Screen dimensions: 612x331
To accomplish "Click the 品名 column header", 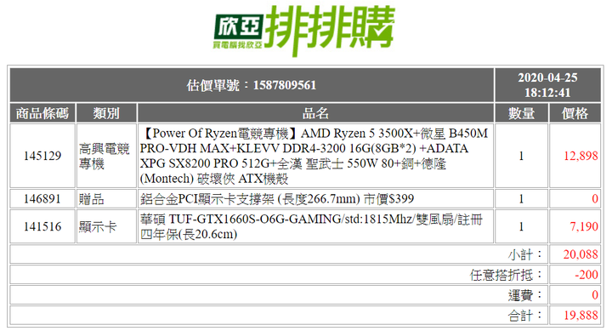I will click(315, 113).
